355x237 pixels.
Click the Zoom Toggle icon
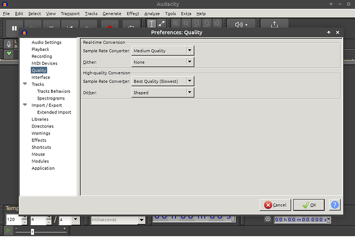click(x=217, y=24)
